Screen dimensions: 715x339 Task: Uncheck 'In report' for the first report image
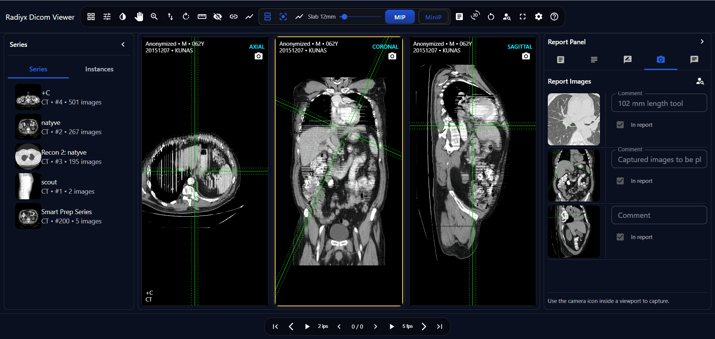620,125
